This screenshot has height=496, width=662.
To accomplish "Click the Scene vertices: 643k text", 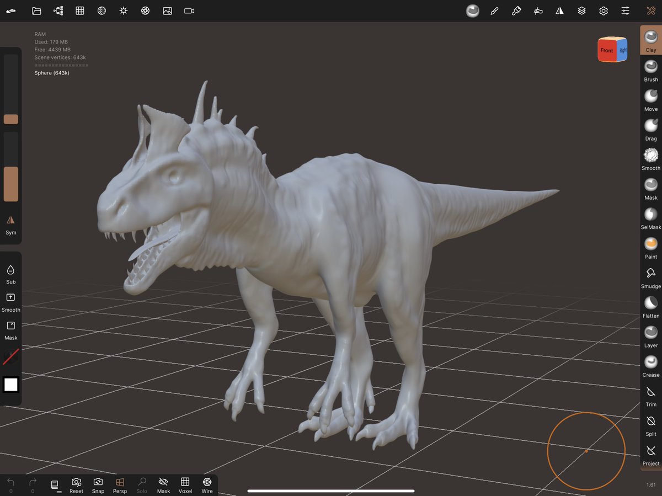I will click(60, 57).
